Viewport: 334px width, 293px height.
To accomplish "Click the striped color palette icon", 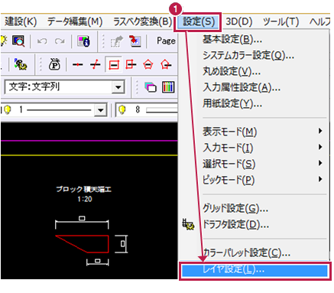I will tap(168, 87).
